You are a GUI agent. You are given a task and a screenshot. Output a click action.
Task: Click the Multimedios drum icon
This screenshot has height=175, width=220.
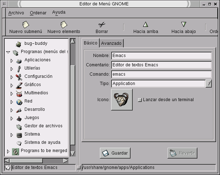click(19, 94)
